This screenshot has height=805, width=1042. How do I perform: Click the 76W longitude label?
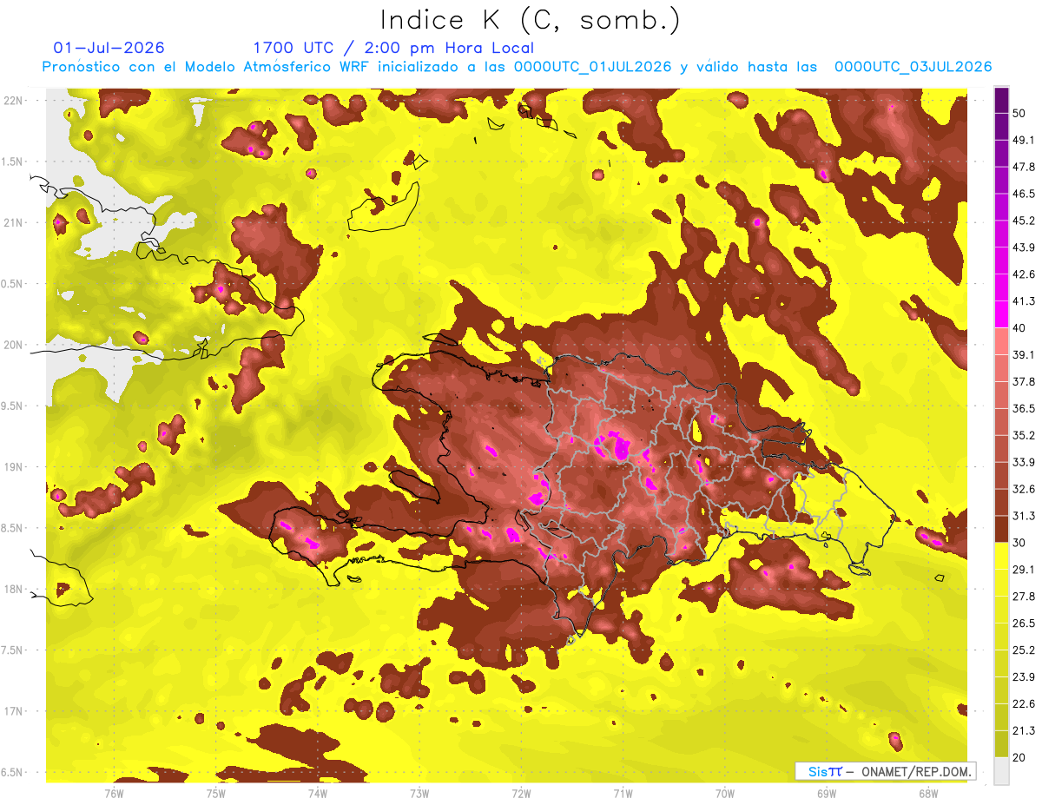tap(114, 793)
